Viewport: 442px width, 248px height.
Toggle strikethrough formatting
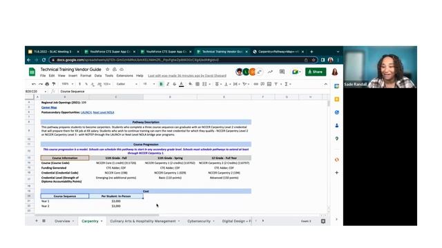pos(175,84)
